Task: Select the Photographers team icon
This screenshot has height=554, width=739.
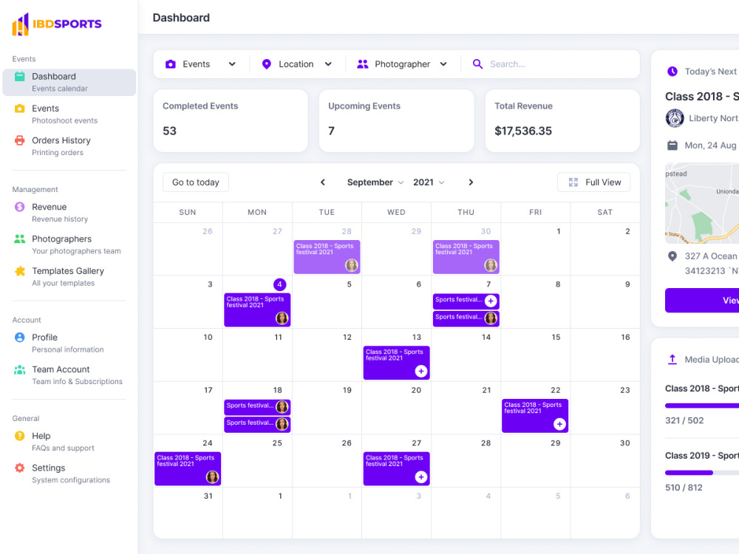Action: pyautogui.click(x=20, y=239)
